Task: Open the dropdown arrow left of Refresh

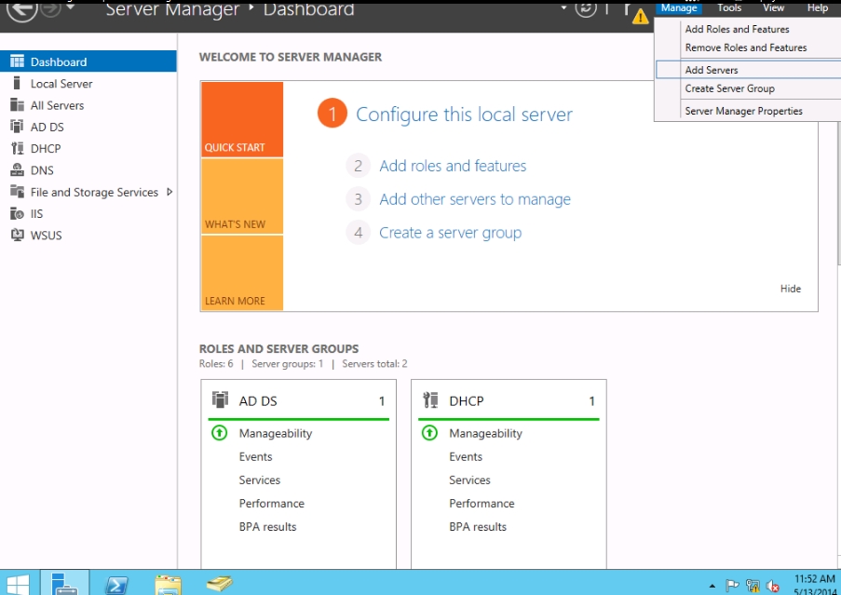Action: 563,7
